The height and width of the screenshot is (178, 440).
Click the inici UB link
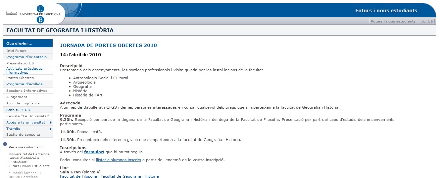(426, 21)
